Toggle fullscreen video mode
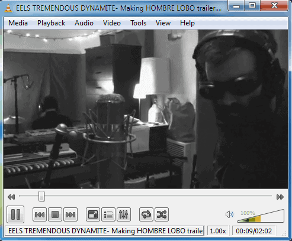 pyautogui.click(x=93, y=214)
